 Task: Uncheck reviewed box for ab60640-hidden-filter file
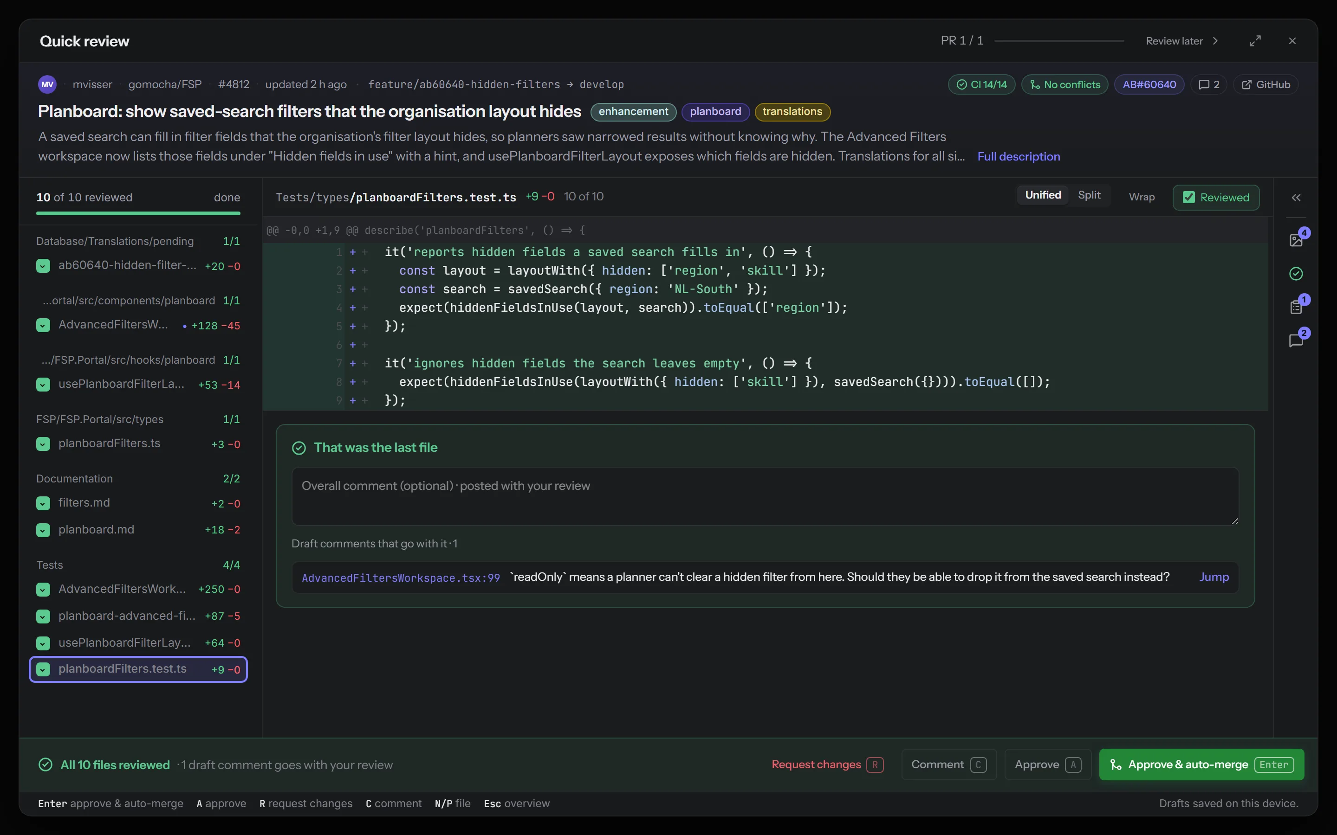point(43,266)
